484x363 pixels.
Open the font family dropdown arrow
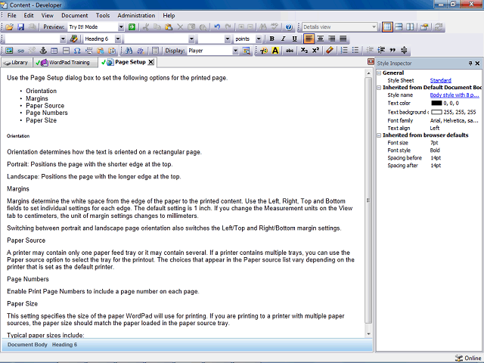191,39
